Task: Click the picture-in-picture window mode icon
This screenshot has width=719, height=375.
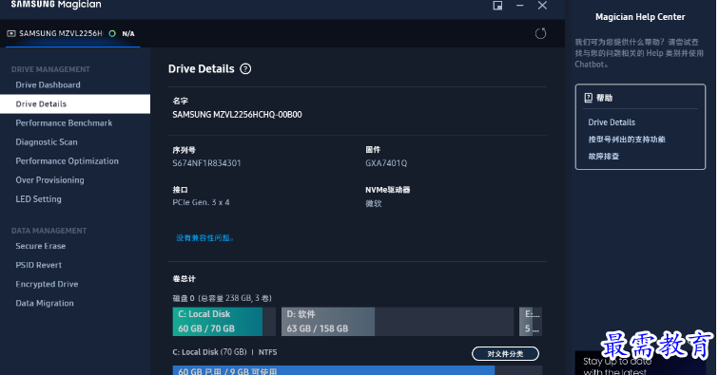Action: (x=497, y=6)
